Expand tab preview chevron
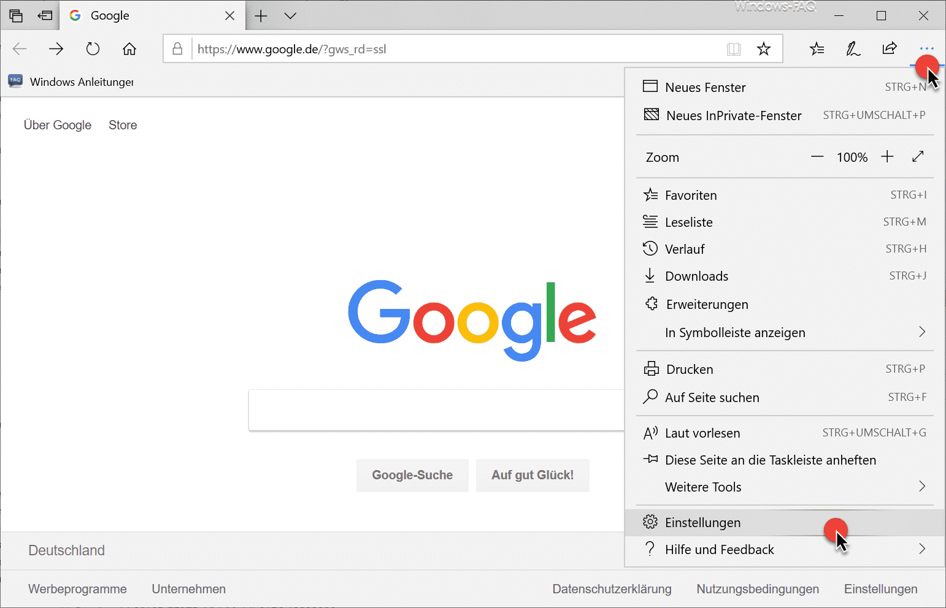Screen dimensions: 946x608 coord(290,16)
